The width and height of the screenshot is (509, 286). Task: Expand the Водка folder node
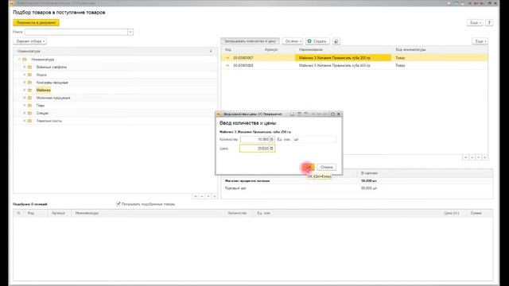tap(25, 75)
